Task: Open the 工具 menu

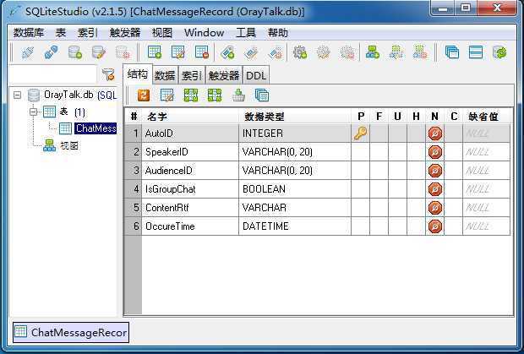Action: click(246, 33)
